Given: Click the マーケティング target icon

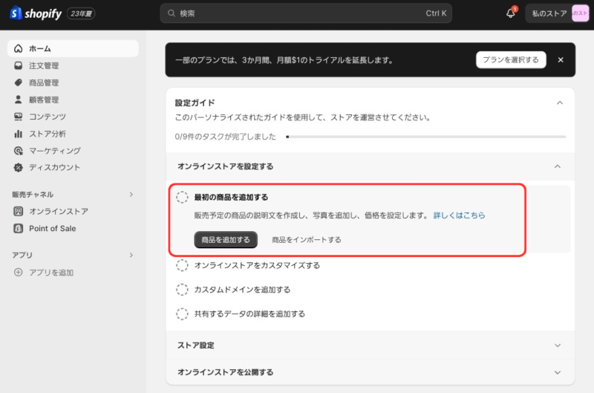Looking at the screenshot, I should 18,151.
